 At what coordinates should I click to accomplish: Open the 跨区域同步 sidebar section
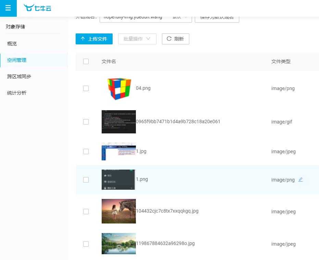click(19, 76)
